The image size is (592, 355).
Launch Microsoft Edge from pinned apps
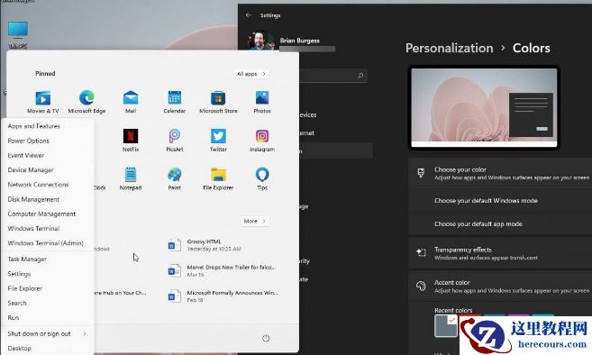tap(87, 98)
